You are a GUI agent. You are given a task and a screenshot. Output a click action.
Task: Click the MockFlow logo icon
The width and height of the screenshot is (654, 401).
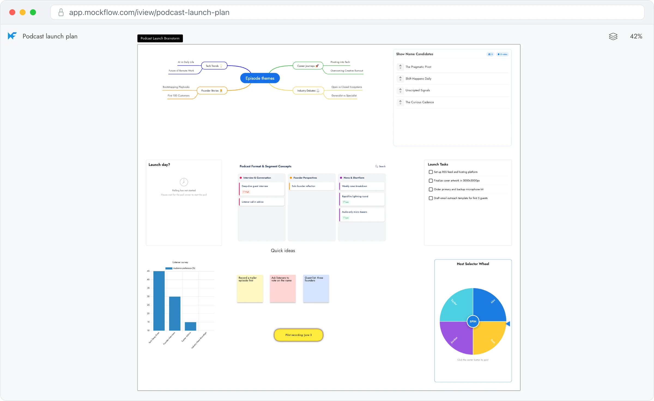tap(12, 36)
